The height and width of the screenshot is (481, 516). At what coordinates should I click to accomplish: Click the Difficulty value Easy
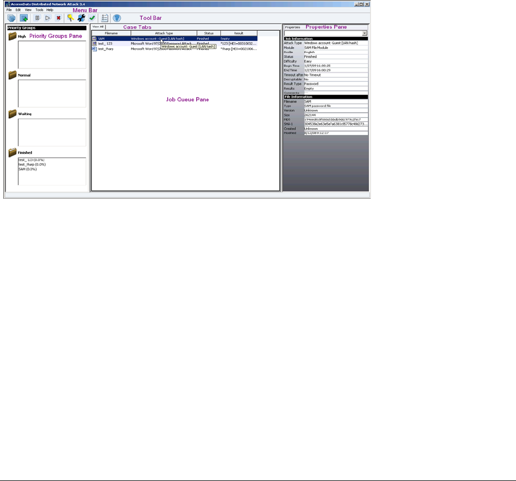[336, 61]
